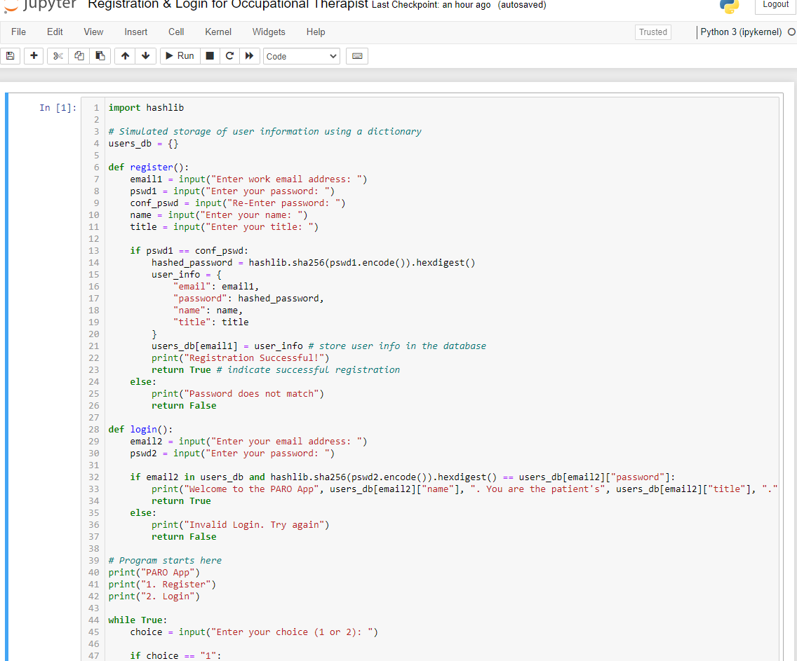Open the command palette keyboard icon
The width and height of the screenshot is (797, 661).
(357, 56)
